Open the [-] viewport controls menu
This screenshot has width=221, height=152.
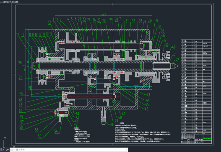(x=1, y=2)
